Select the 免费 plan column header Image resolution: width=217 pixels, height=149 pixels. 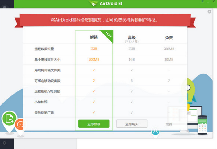[x=169, y=38]
